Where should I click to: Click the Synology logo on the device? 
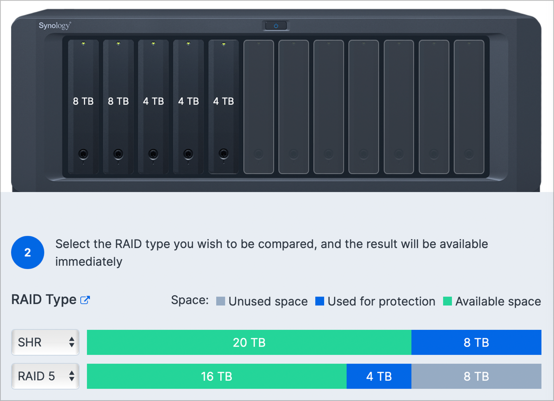click(x=54, y=26)
